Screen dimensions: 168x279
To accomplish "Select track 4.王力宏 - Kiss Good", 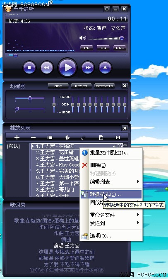I will coord(58,165).
